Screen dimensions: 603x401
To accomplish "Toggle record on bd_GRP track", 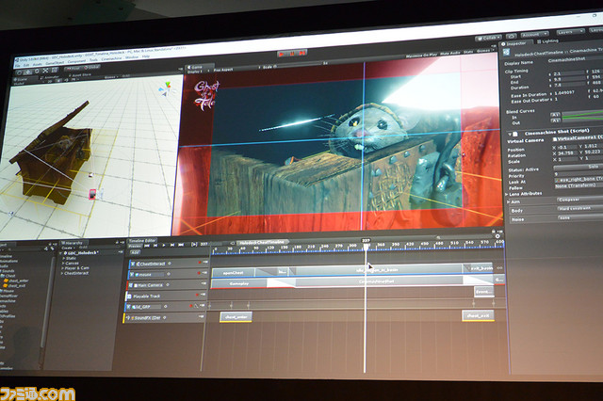I will [x=190, y=306].
